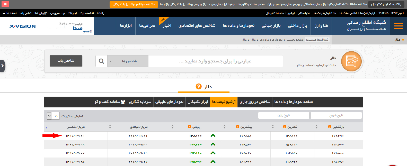Click the help icon next to بیشترین column
Viewport: 407px width, 166px height.
point(237,127)
